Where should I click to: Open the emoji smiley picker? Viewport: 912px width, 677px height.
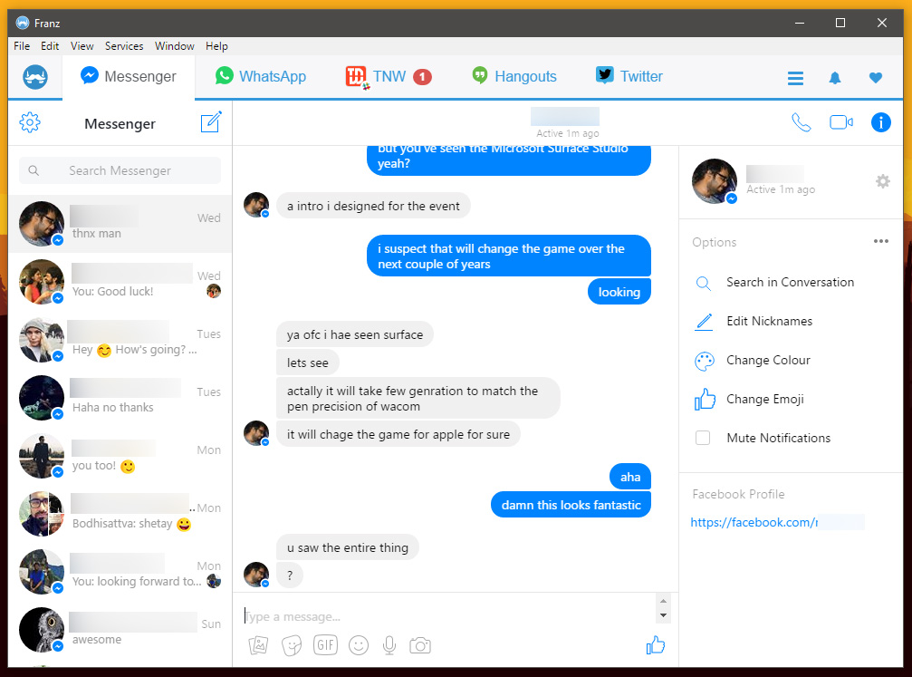point(359,645)
